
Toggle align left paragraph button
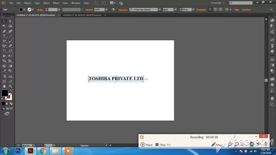210,9
